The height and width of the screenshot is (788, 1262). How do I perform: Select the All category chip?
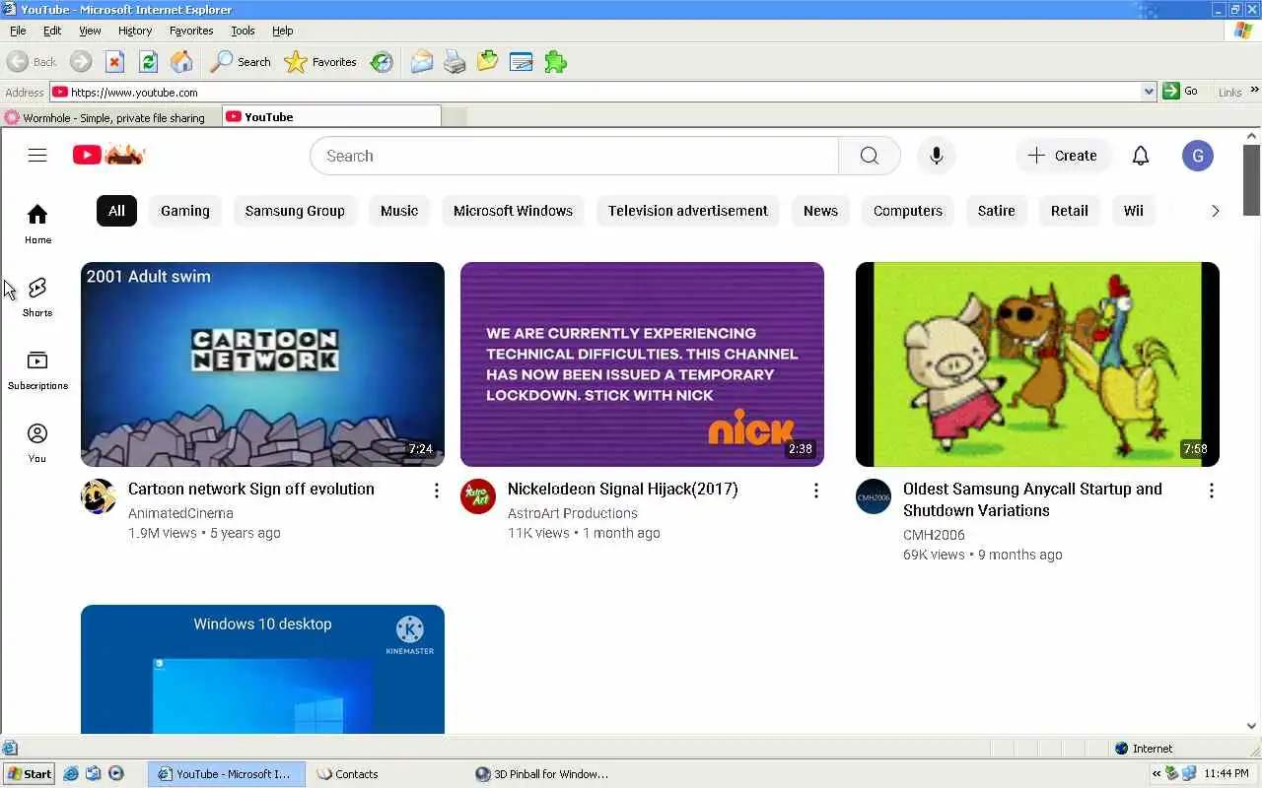pos(116,211)
